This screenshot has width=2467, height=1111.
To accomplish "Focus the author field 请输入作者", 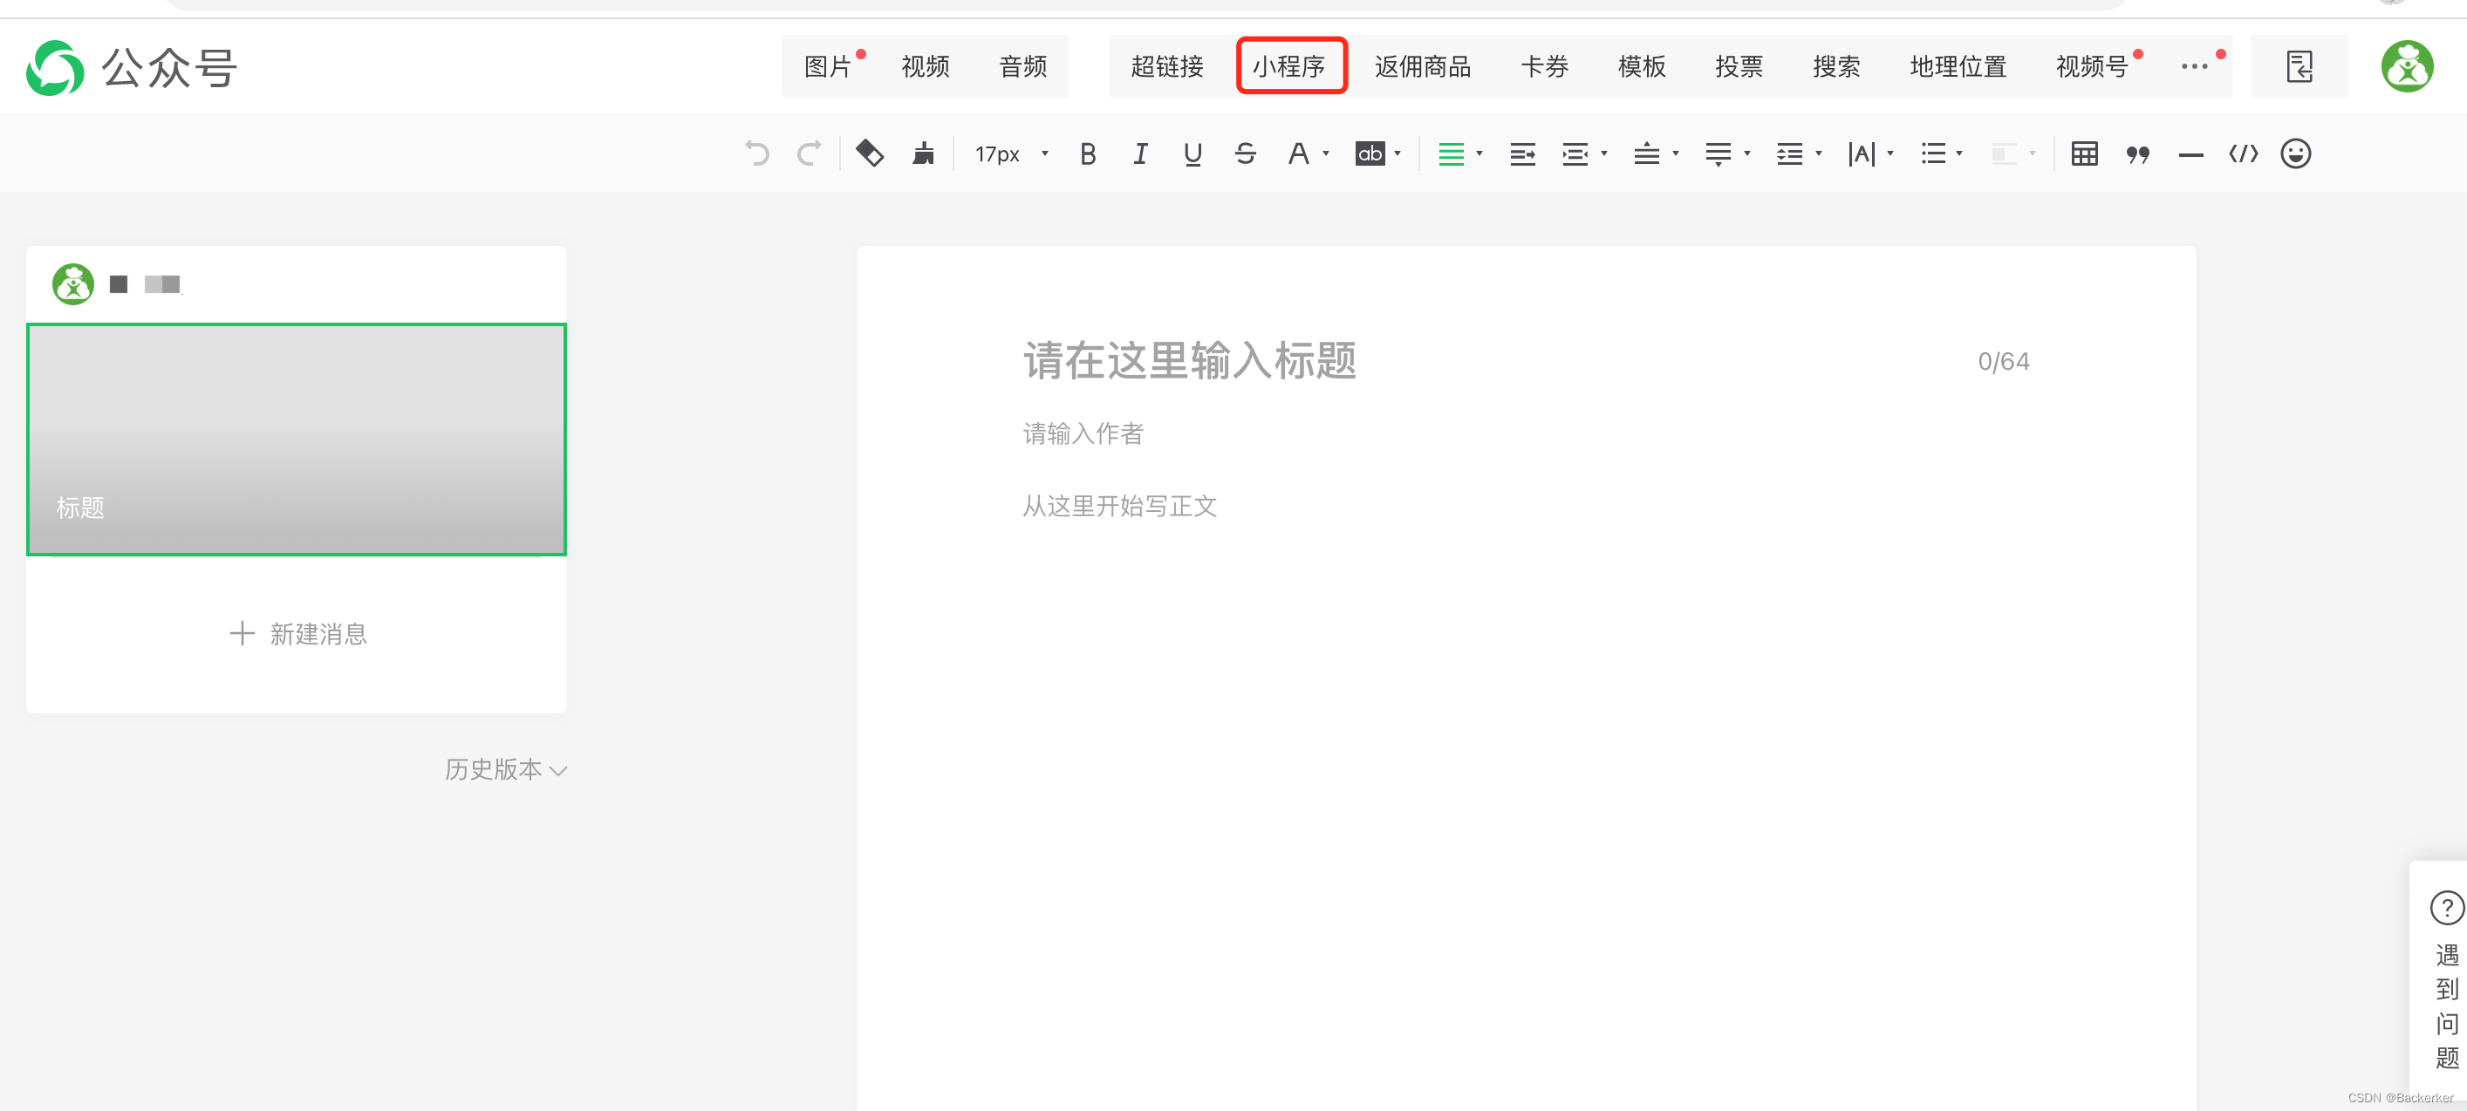I will pos(1083,434).
